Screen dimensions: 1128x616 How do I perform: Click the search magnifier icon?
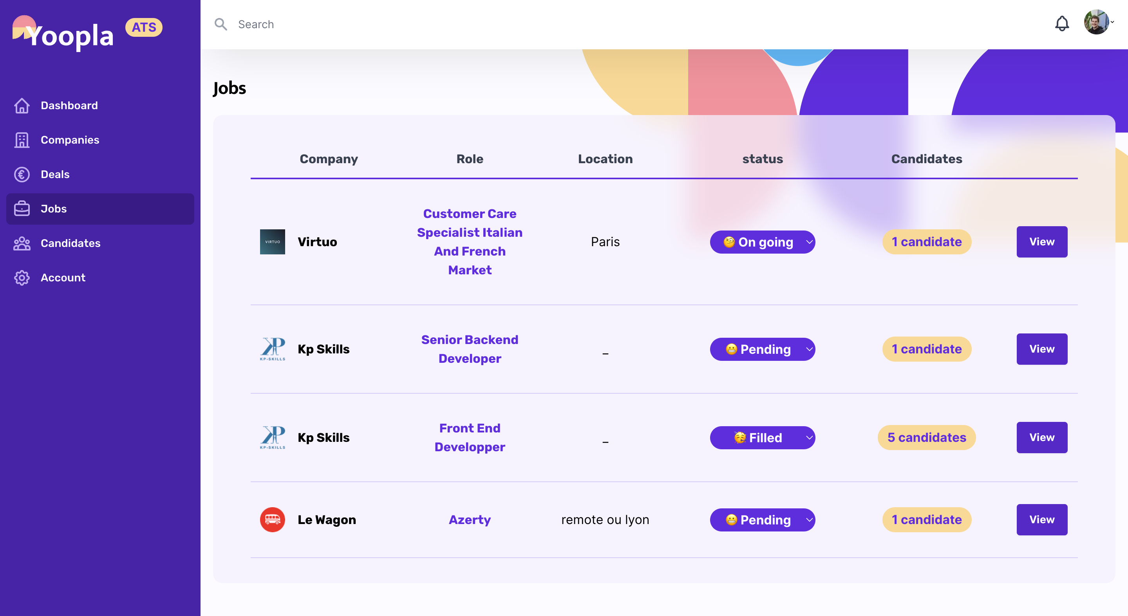click(x=221, y=25)
